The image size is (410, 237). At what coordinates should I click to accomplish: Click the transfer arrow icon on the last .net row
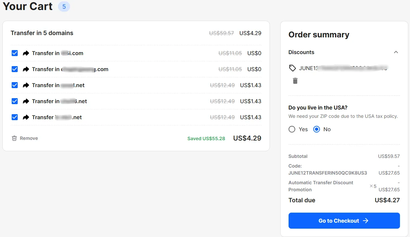(x=26, y=117)
